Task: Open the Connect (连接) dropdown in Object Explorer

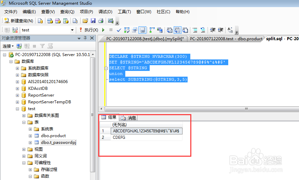Action: tap(8, 46)
